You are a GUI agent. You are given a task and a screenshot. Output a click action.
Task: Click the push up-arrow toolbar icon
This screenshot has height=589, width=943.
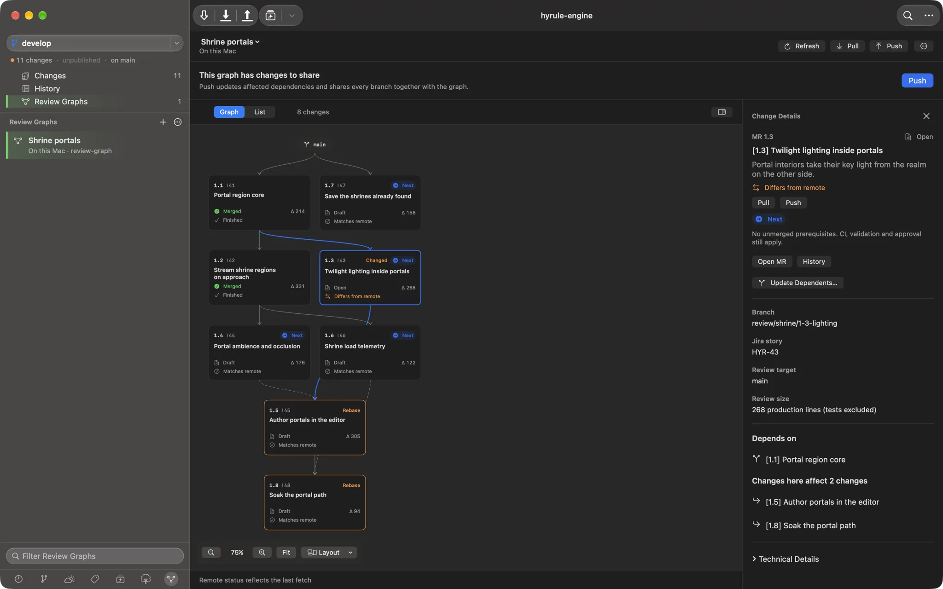click(247, 16)
